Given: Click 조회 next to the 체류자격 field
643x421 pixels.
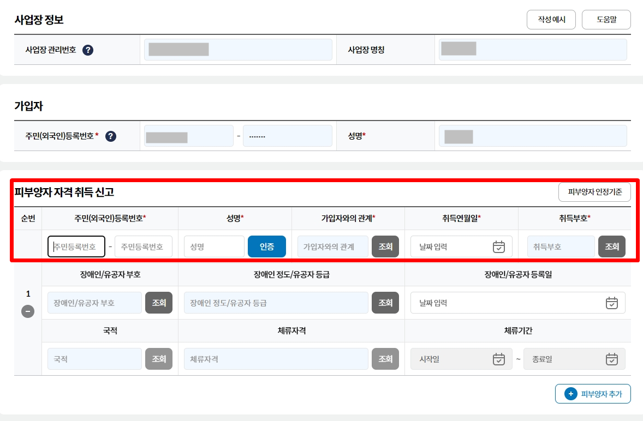Looking at the screenshot, I should [385, 359].
